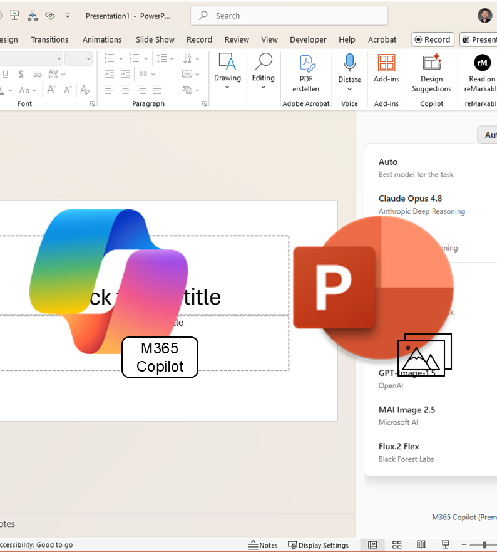Open the Convert to SmartArt options
Viewport: 497px width, 552px height.
click(191, 90)
